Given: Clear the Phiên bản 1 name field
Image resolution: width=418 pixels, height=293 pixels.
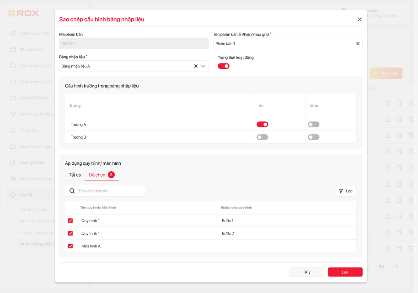Looking at the screenshot, I should [358, 44].
